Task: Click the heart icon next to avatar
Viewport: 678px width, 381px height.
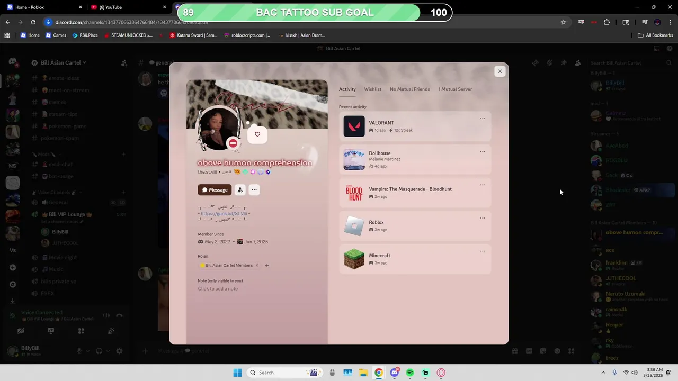Action: click(257, 134)
